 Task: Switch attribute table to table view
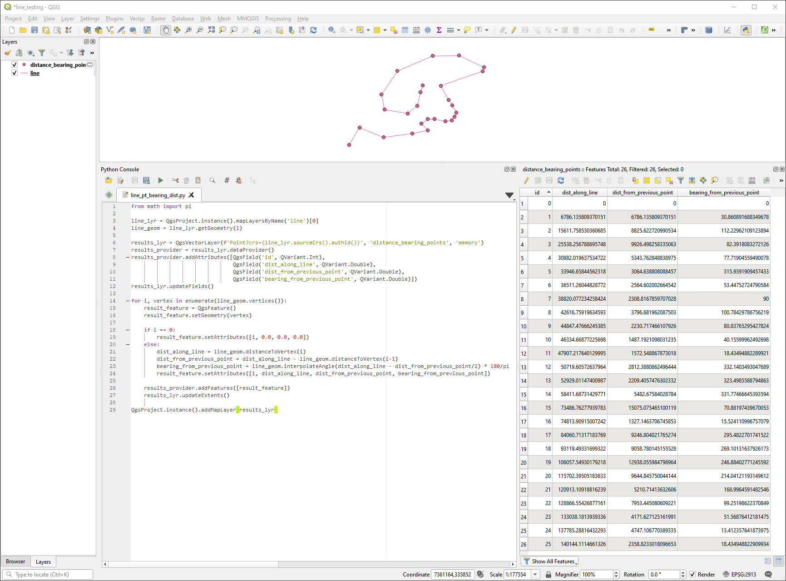click(x=779, y=561)
